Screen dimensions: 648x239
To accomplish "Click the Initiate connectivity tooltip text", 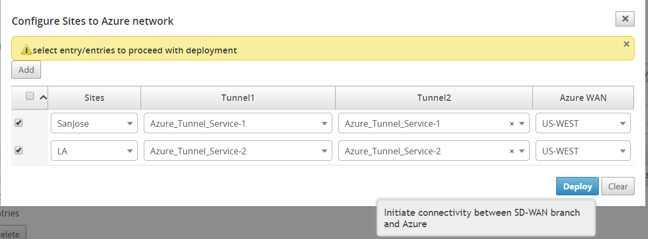I will pos(482,218).
